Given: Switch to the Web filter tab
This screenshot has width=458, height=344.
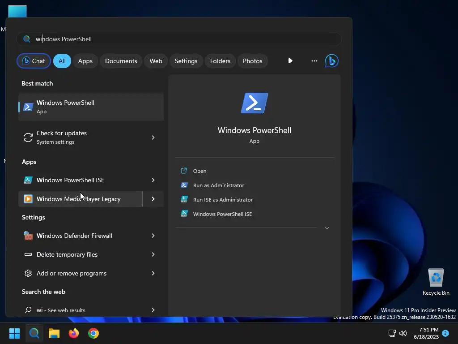Looking at the screenshot, I should click(156, 61).
